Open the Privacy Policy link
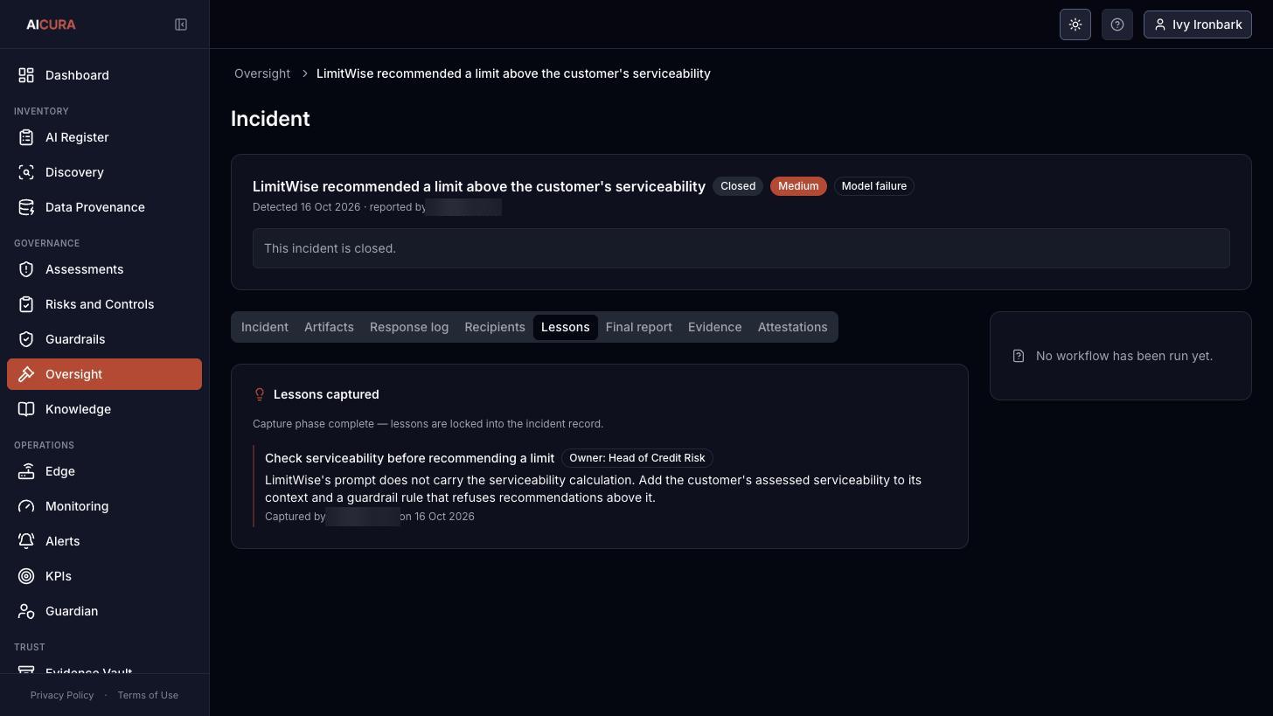Image resolution: width=1273 pixels, height=716 pixels. [62, 695]
